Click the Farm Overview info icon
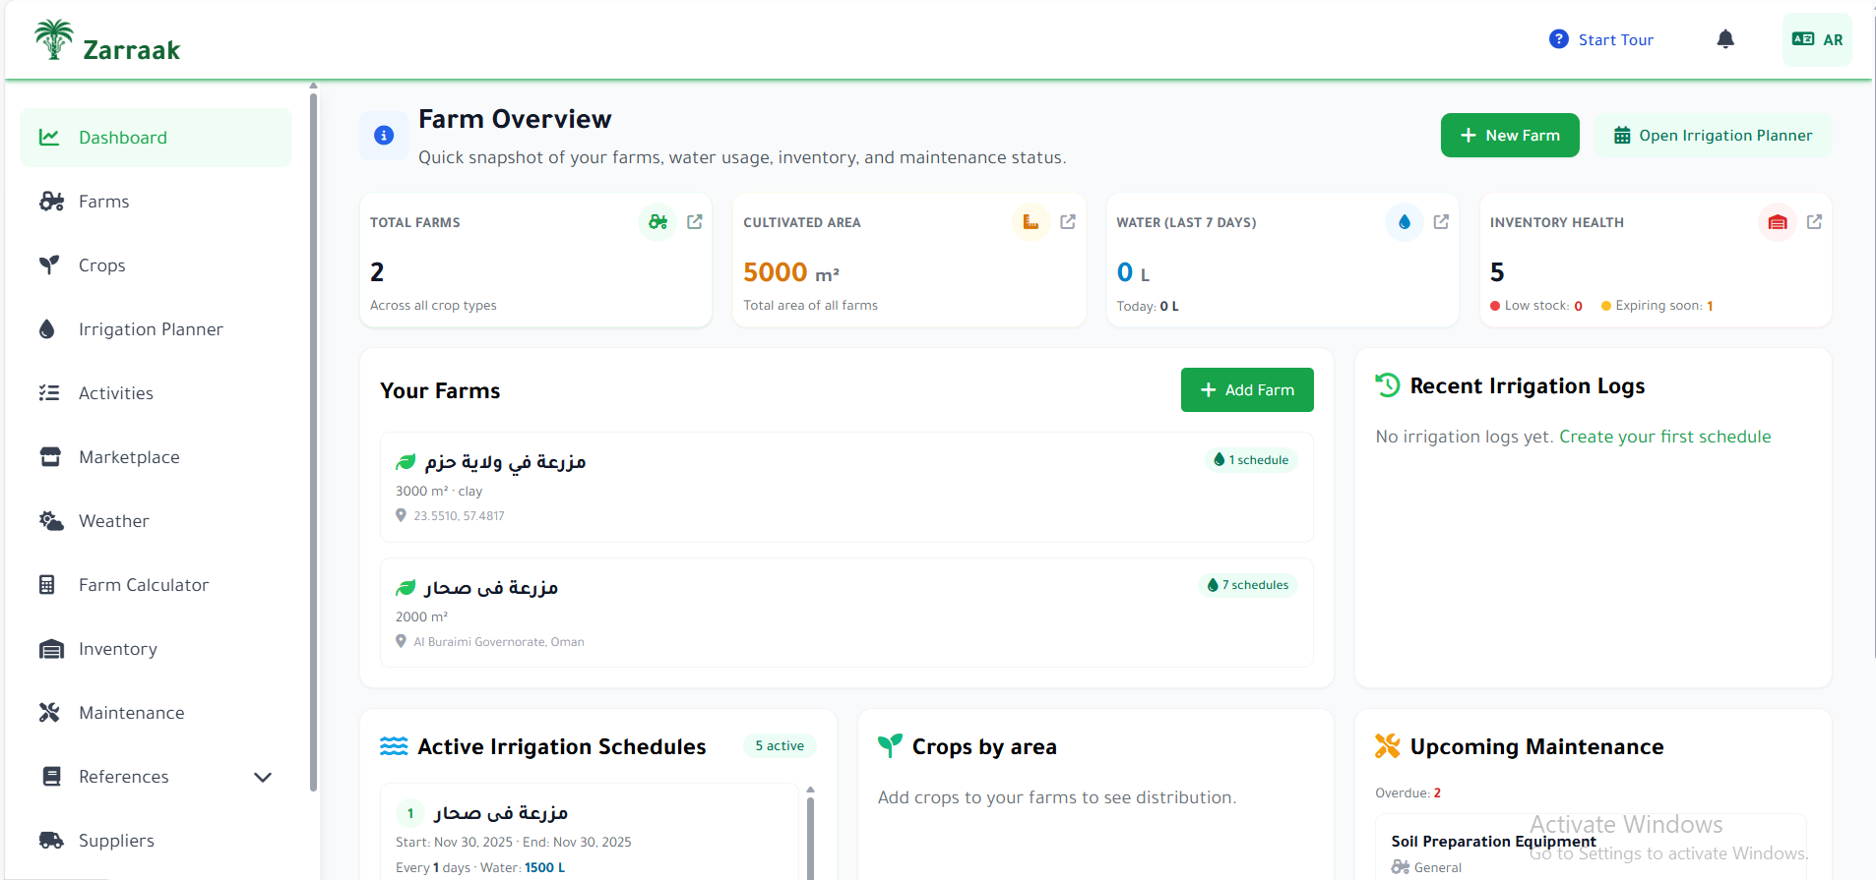 [x=384, y=136]
